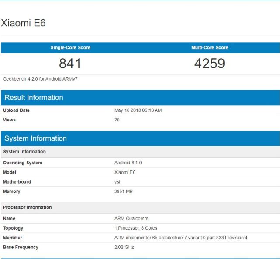Select the 1 Processor, 8 Cores value
Screen dimensions: 280x259
(136, 228)
